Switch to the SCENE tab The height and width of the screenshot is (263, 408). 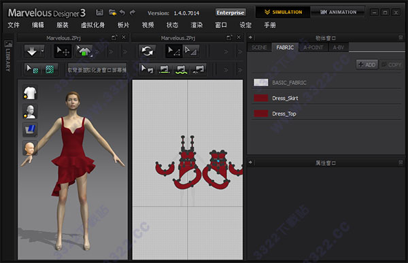tap(259, 48)
